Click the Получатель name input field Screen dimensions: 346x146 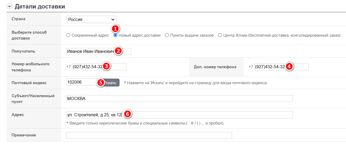tap(90, 51)
